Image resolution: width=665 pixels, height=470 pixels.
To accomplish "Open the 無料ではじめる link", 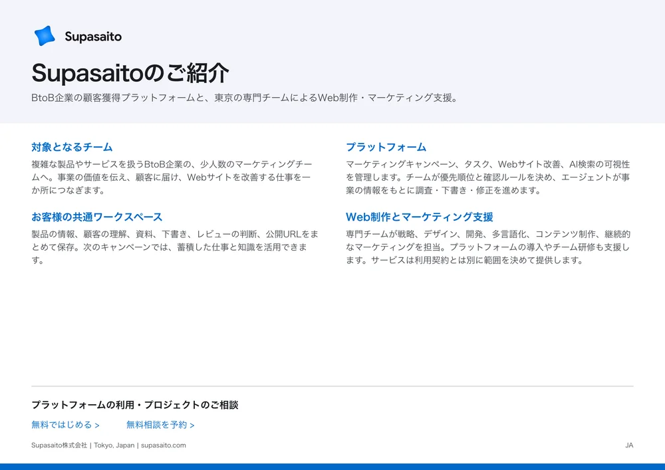I will point(65,425).
